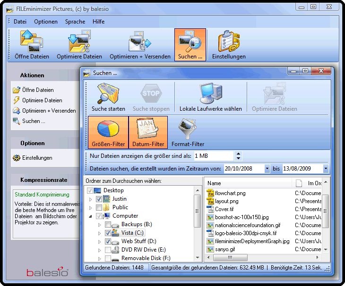This screenshot has width=345, height=286.
Task: Click the Suchen window title bar icon
Action: coord(87,73)
